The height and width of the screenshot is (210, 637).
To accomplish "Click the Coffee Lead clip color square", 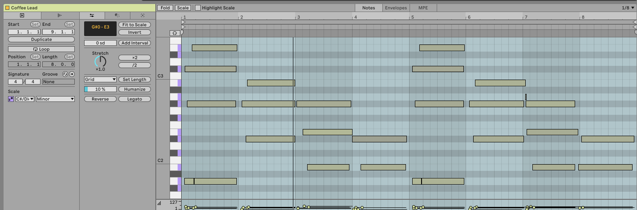I will (x=7, y=8).
